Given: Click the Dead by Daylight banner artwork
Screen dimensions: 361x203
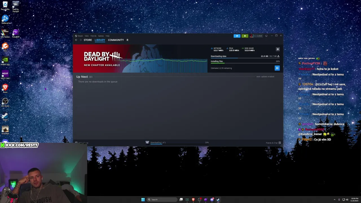Looking at the screenshot, I should click(140, 59).
